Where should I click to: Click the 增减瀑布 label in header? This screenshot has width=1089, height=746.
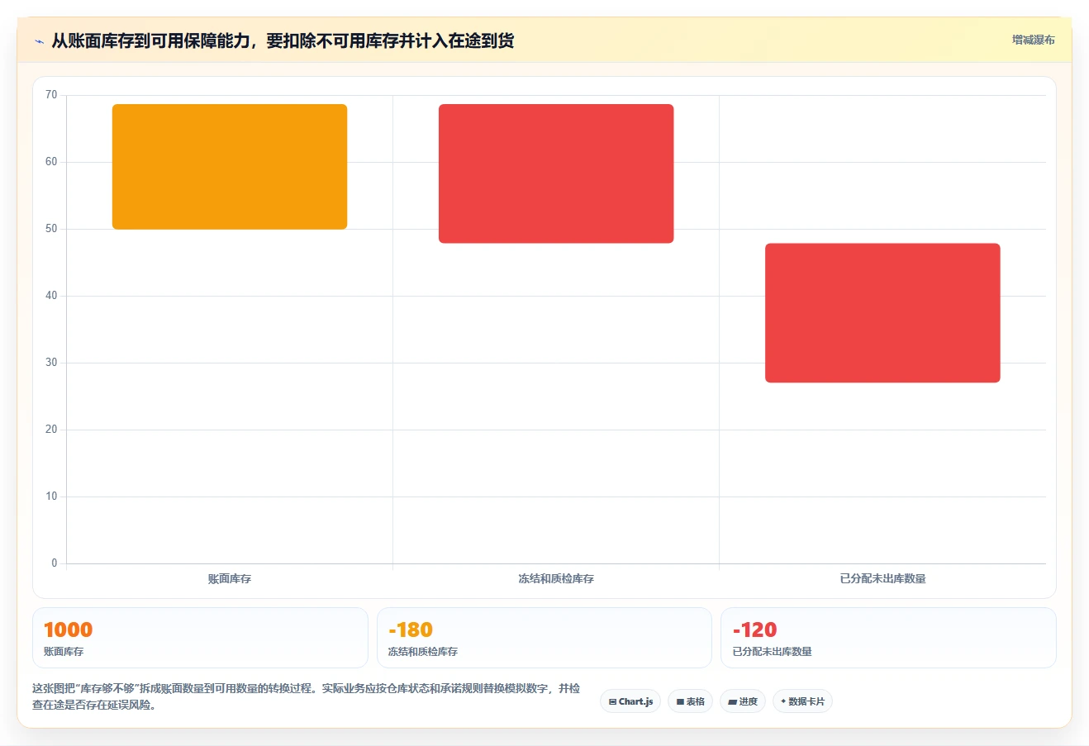pyautogui.click(x=1034, y=40)
